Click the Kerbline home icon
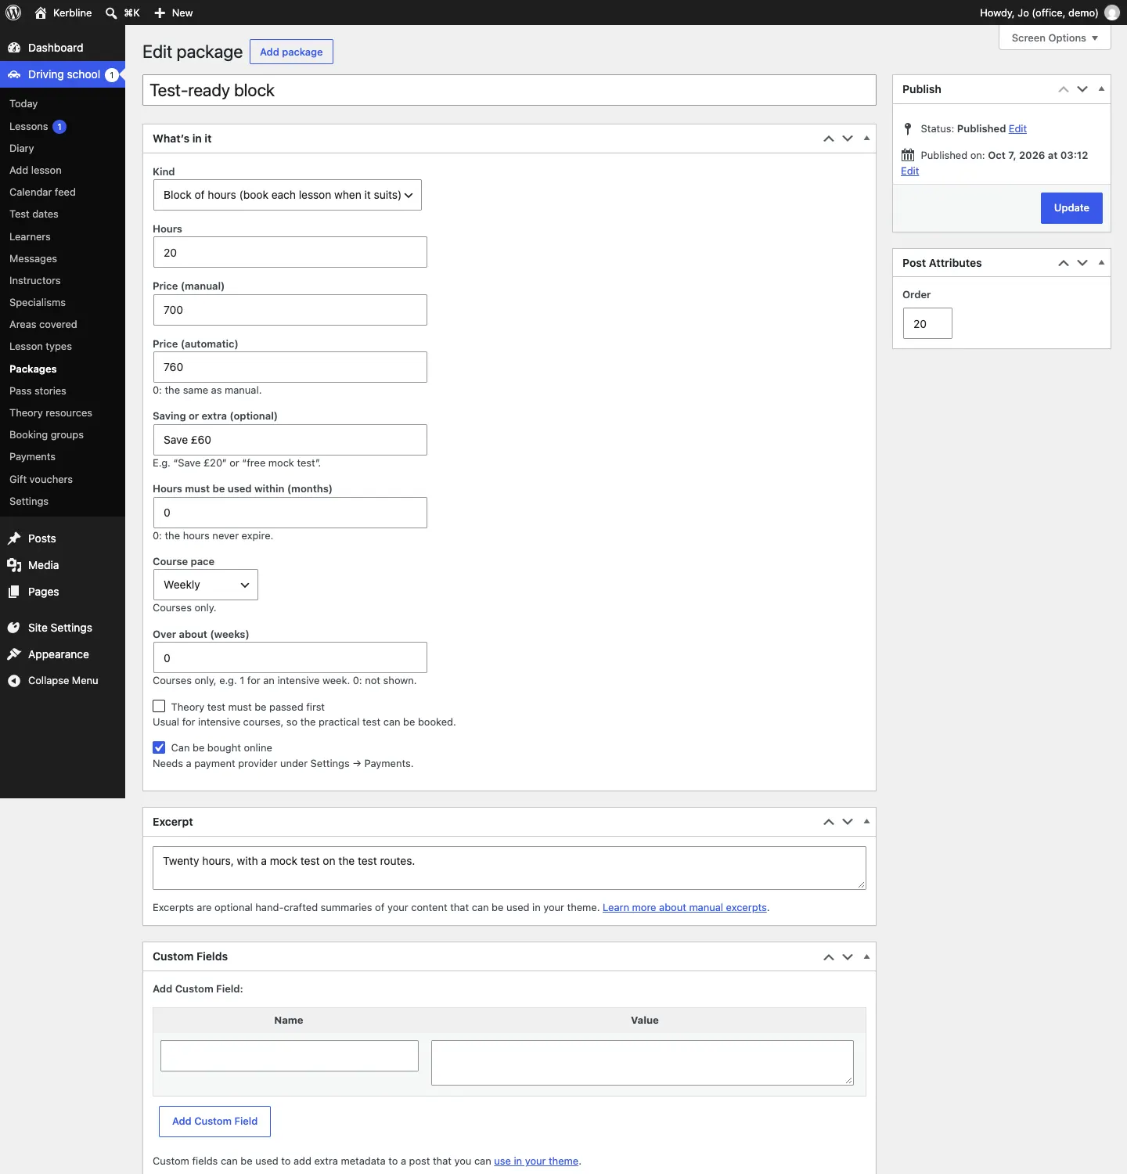The height and width of the screenshot is (1174, 1127). (x=41, y=13)
